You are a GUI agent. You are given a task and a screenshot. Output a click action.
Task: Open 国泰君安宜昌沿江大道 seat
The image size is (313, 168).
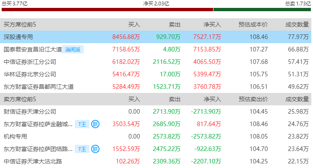(x=33, y=49)
